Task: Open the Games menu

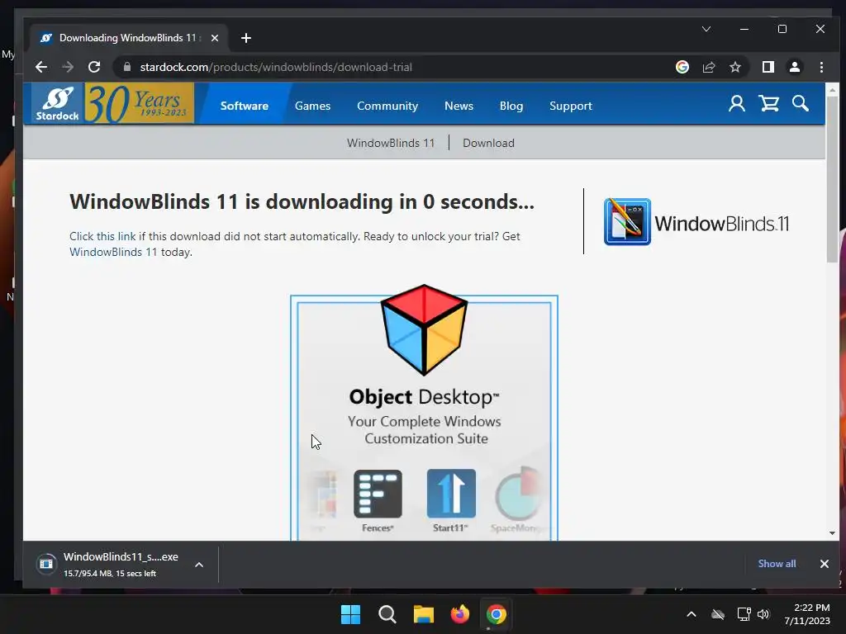Action: coord(312,106)
